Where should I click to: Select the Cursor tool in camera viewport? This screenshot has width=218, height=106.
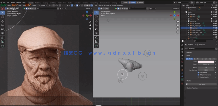pyautogui.click(x=3, y=17)
